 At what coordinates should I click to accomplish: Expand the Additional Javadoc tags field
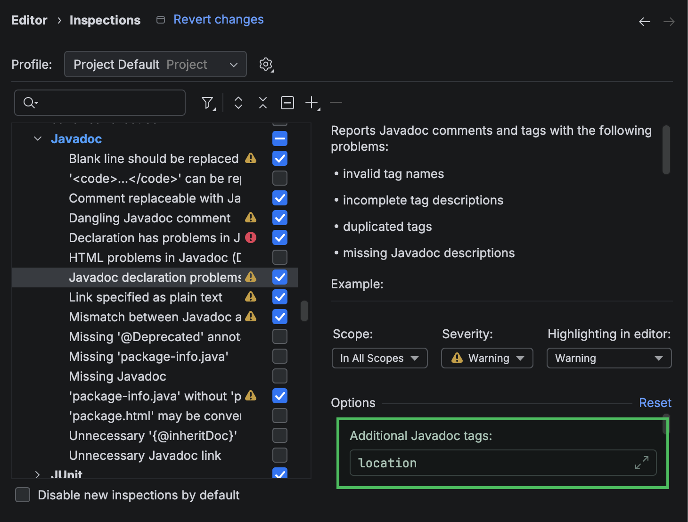(642, 463)
